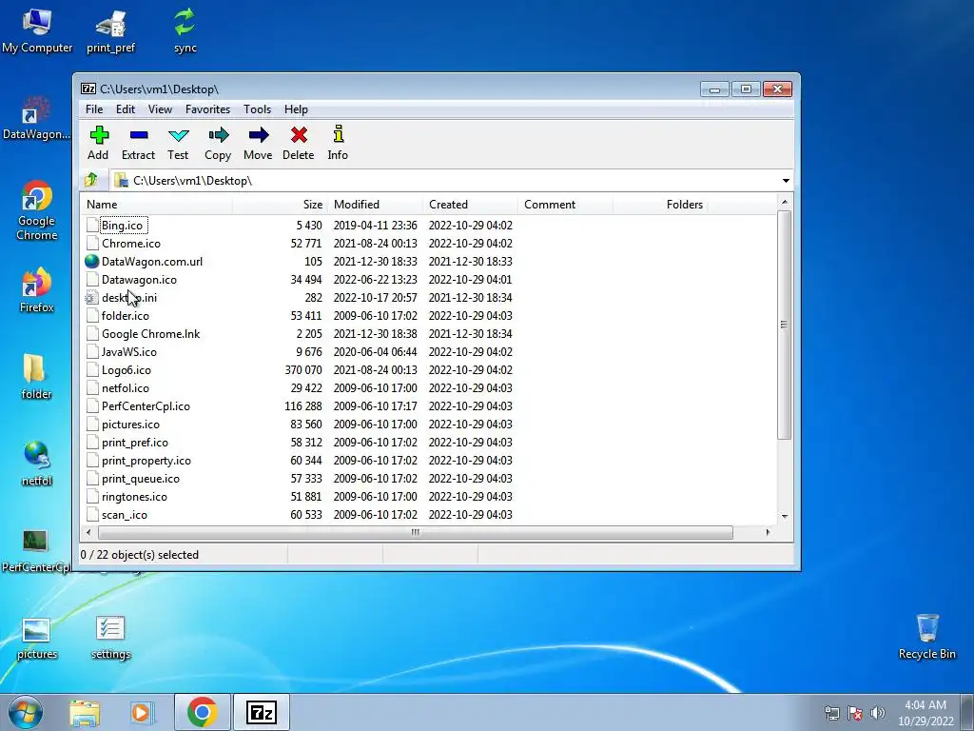Click the vertical scrollbar thumb

pyautogui.click(x=785, y=325)
